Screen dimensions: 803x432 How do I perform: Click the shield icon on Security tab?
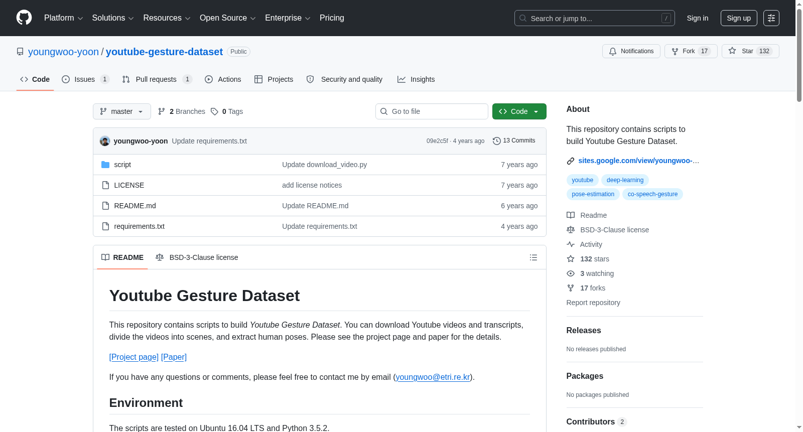(310, 79)
